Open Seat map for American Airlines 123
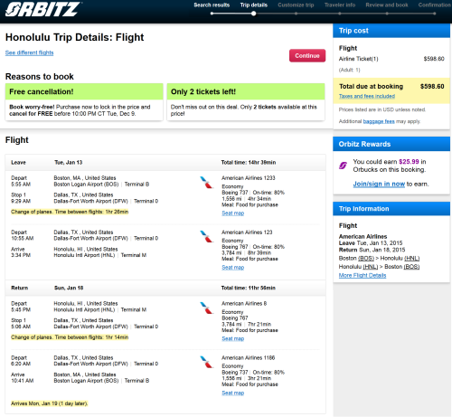 pyautogui.click(x=233, y=268)
